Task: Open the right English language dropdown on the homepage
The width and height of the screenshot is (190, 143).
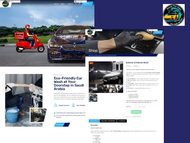Action: click(x=80, y=2)
